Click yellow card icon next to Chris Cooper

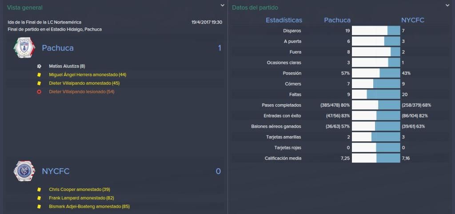39,190
